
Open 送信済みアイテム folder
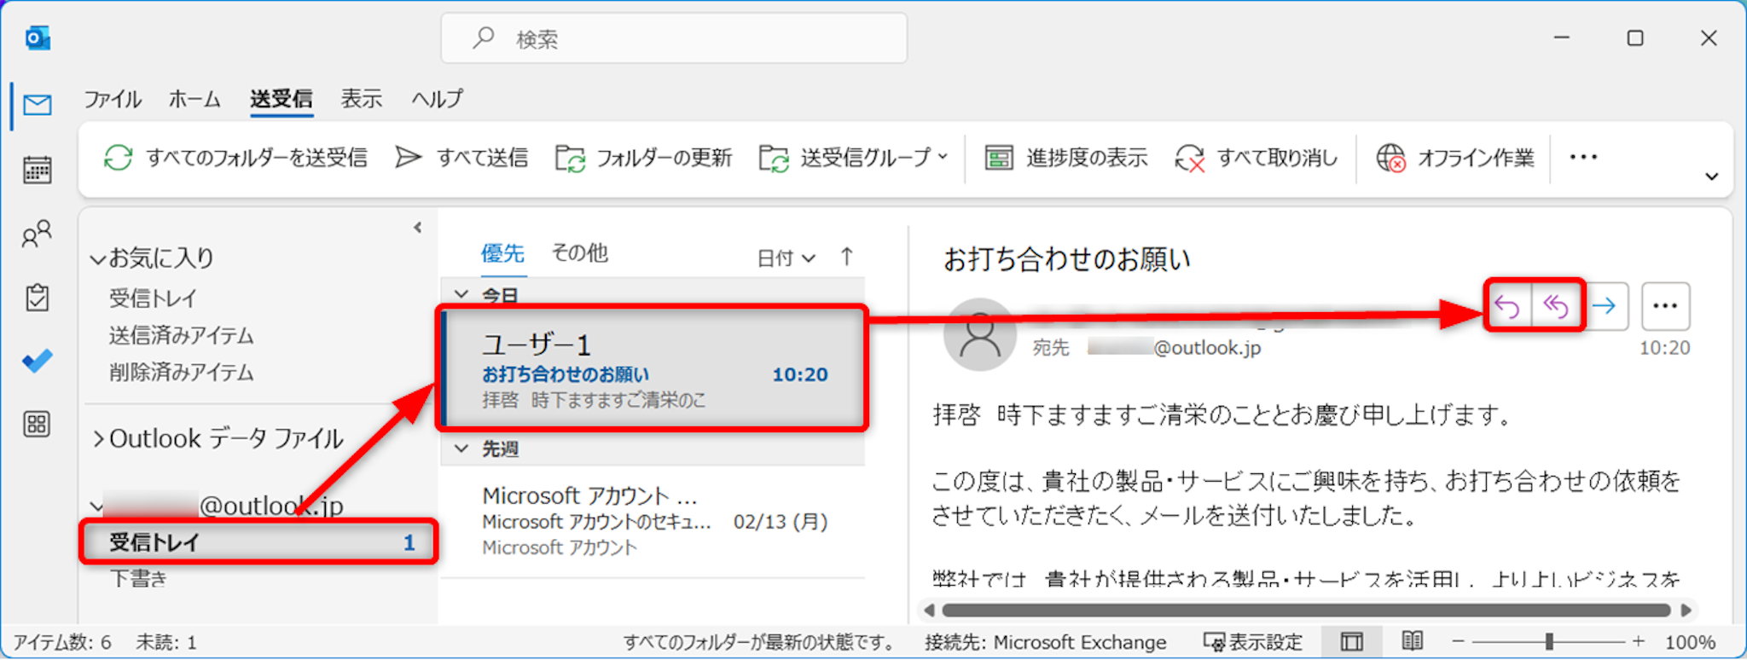181,336
